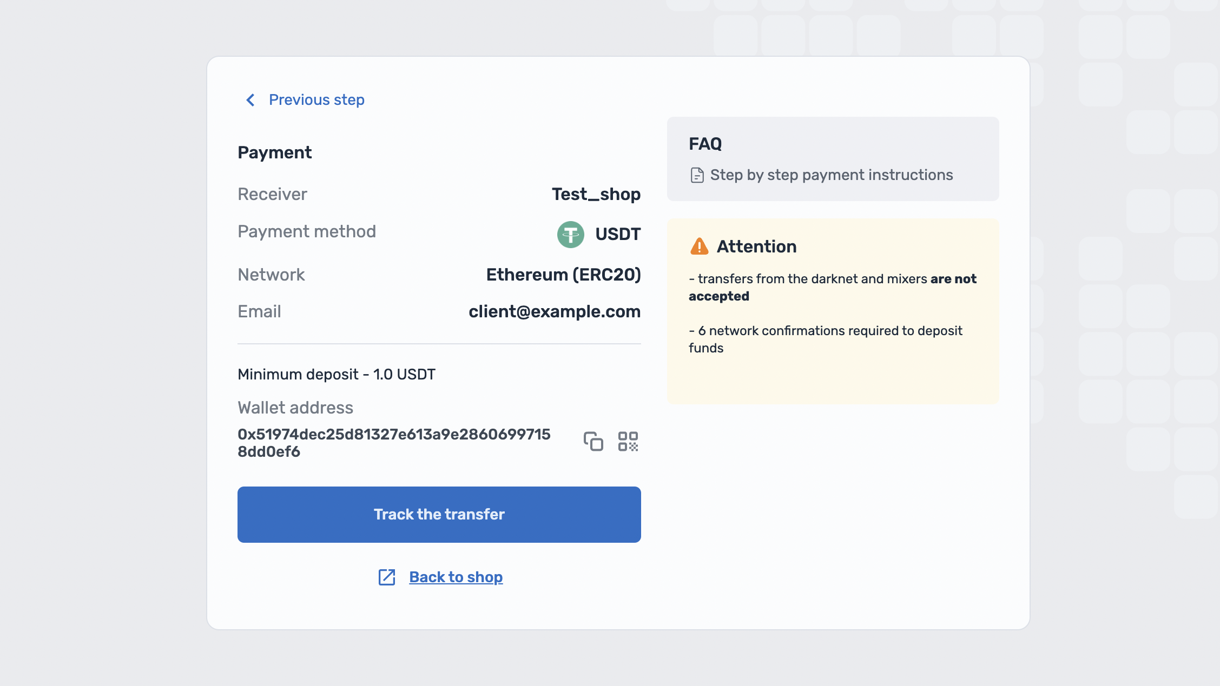Copy the wallet address to clipboard

pyautogui.click(x=593, y=442)
